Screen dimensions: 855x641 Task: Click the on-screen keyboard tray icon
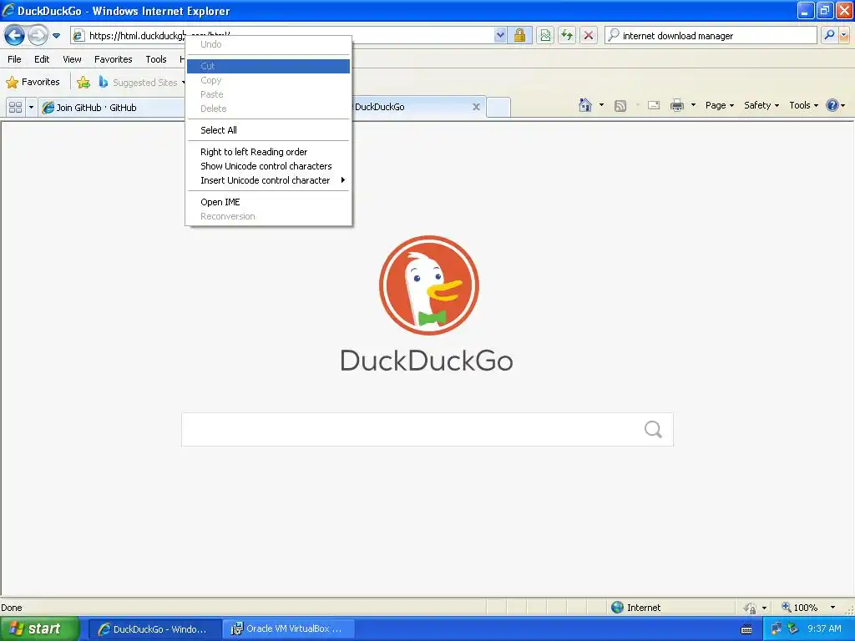click(746, 629)
